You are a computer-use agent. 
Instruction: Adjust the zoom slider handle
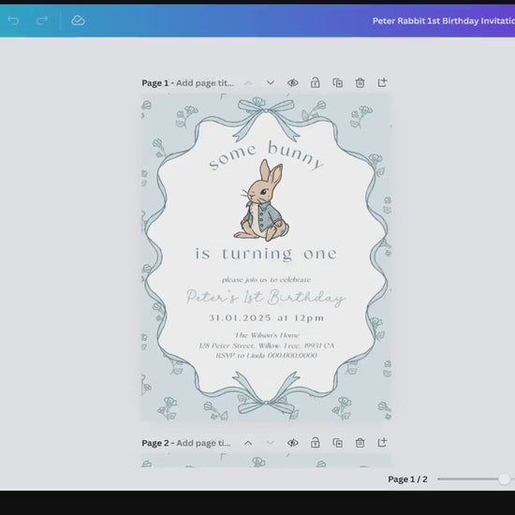coord(504,478)
